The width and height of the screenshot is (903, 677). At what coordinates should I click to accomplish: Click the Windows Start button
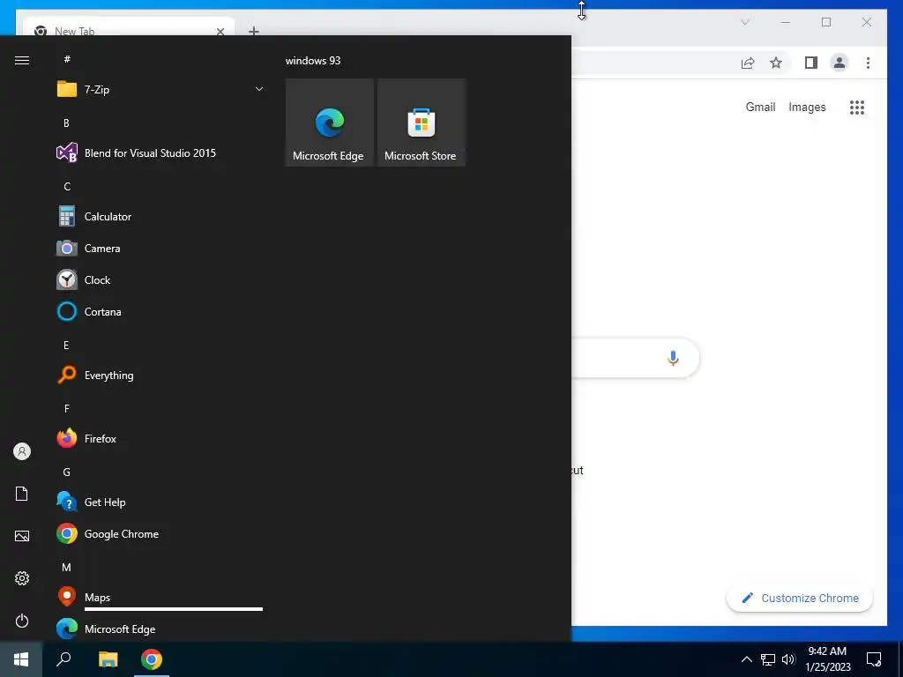click(21, 659)
